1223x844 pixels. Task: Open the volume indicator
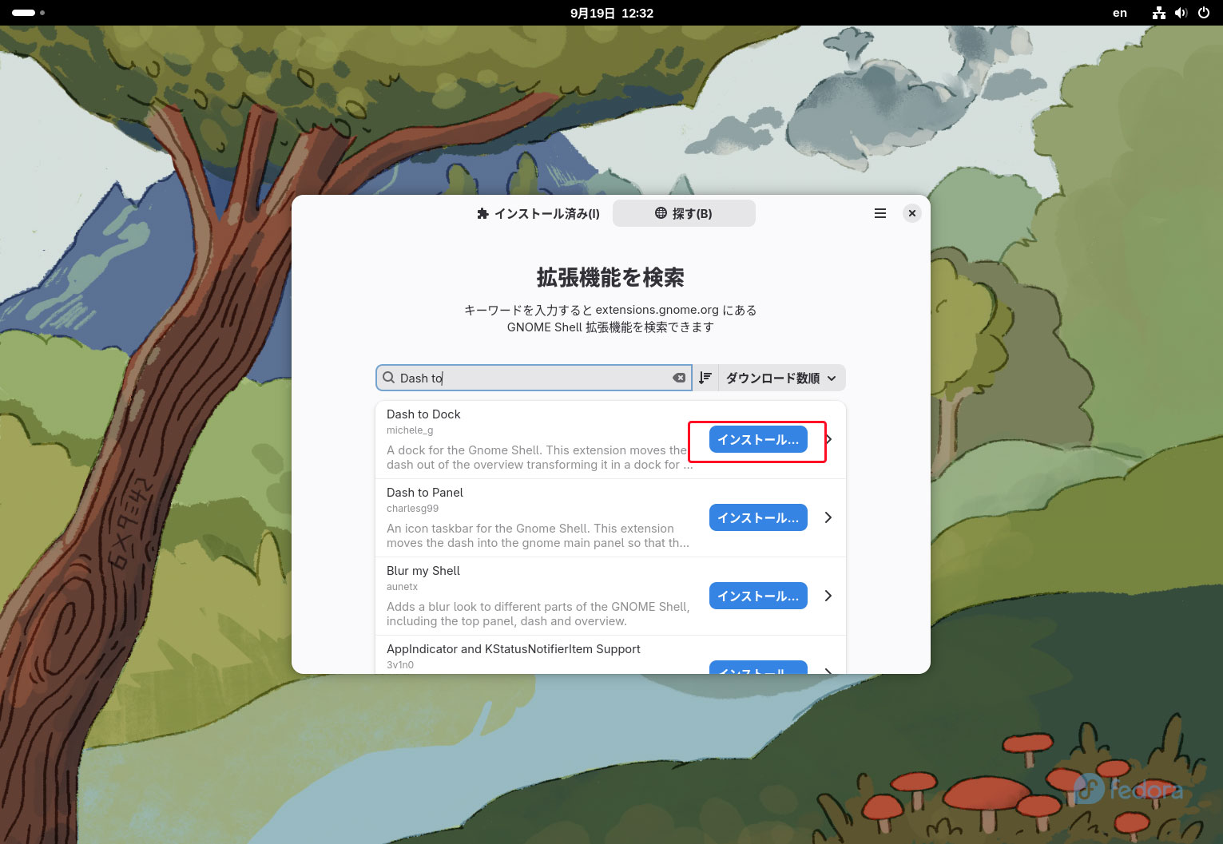tap(1181, 13)
